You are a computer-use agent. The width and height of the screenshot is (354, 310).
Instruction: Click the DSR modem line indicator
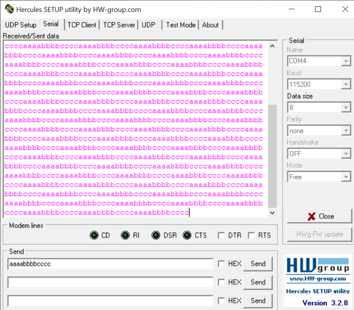click(x=156, y=235)
